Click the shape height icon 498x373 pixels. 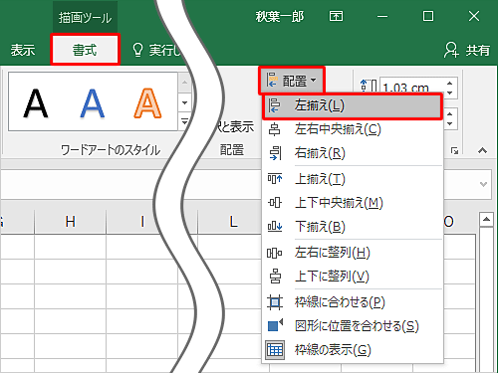tap(369, 85)
